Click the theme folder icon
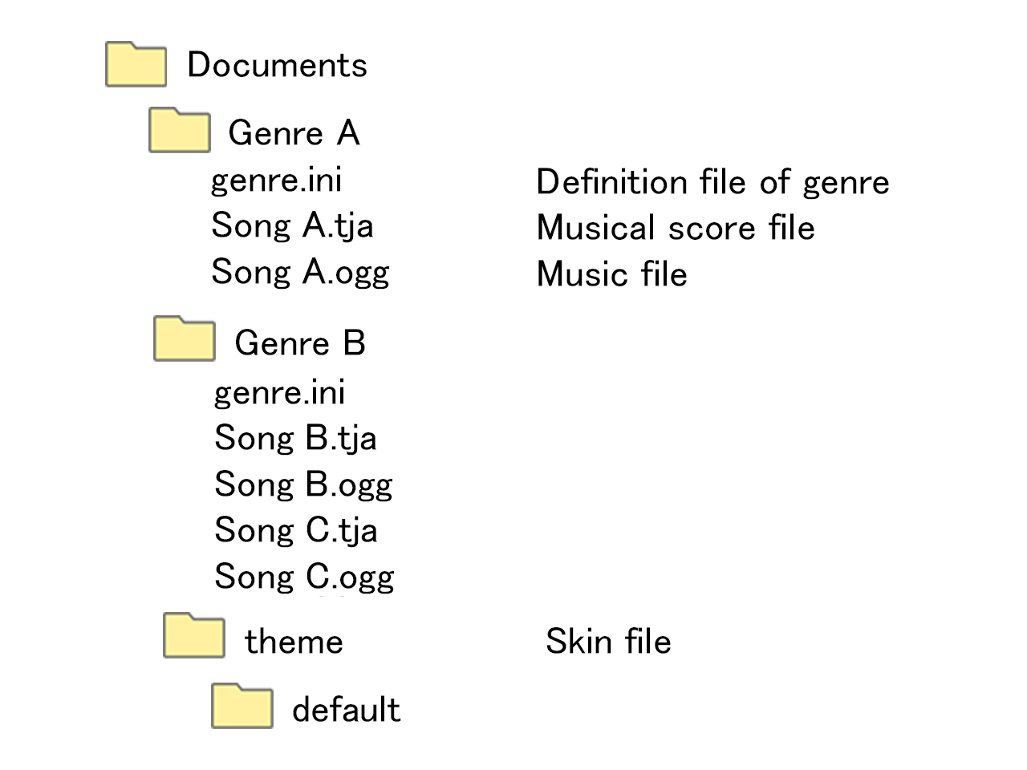Viewport: 1027px width, 770px height. click(193, 636)
